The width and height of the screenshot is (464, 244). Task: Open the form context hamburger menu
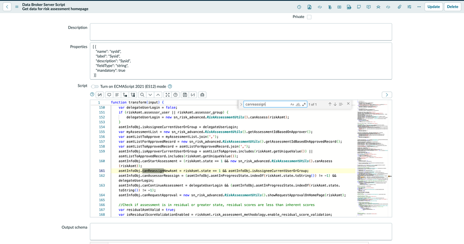[x=17, y=7]
